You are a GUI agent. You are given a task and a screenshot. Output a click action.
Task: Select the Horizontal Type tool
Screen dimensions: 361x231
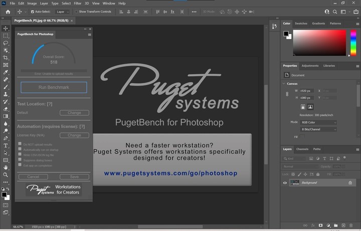(6, 145)
